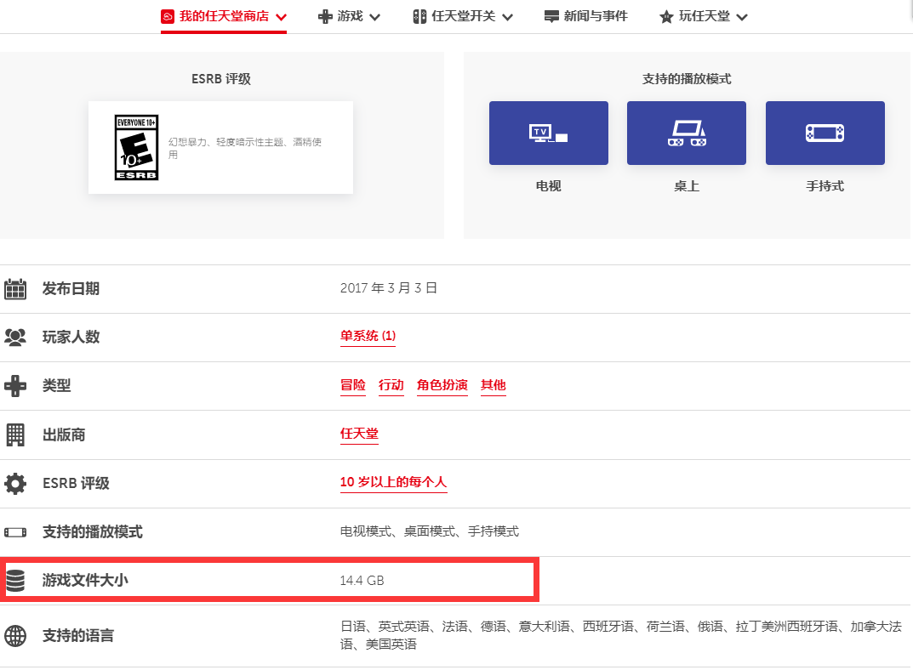Viewport: 913px width, 670px height.
Task: Click the handheld mode icon tile
Action: pyautogui.click(x=825, y=133)
